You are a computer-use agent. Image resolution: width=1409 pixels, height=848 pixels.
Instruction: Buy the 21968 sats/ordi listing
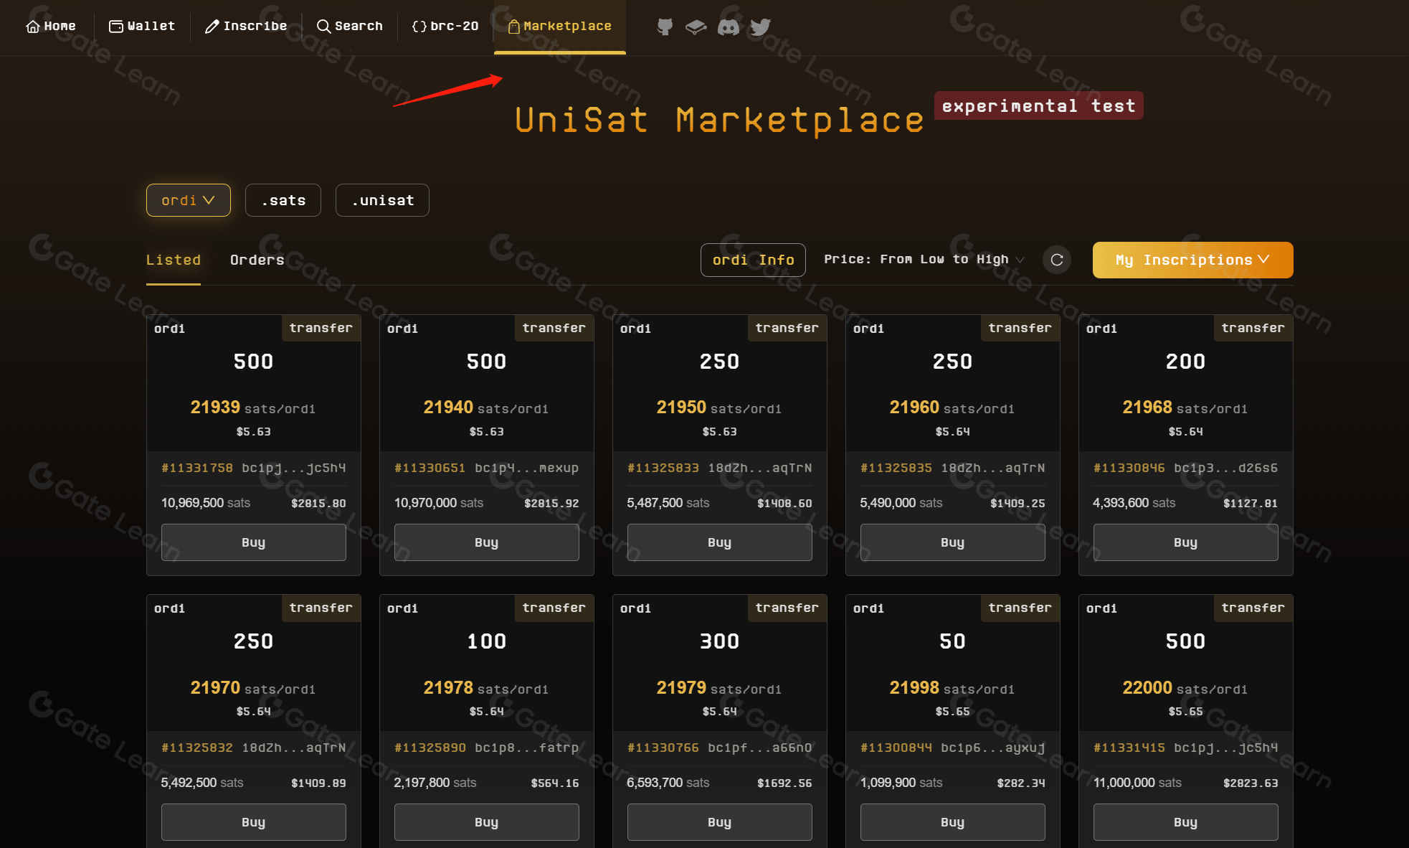pyautogui.click(x=1186, y=542)
